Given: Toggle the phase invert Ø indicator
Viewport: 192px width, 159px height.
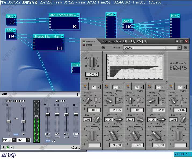Looking at the screenshot, I should pos(87,79).
